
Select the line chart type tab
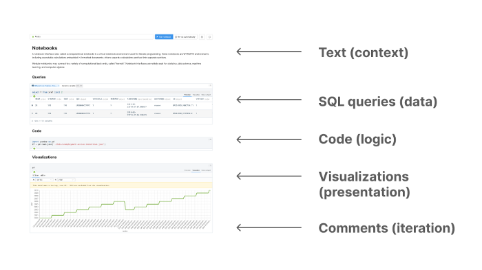click(35, 175)
